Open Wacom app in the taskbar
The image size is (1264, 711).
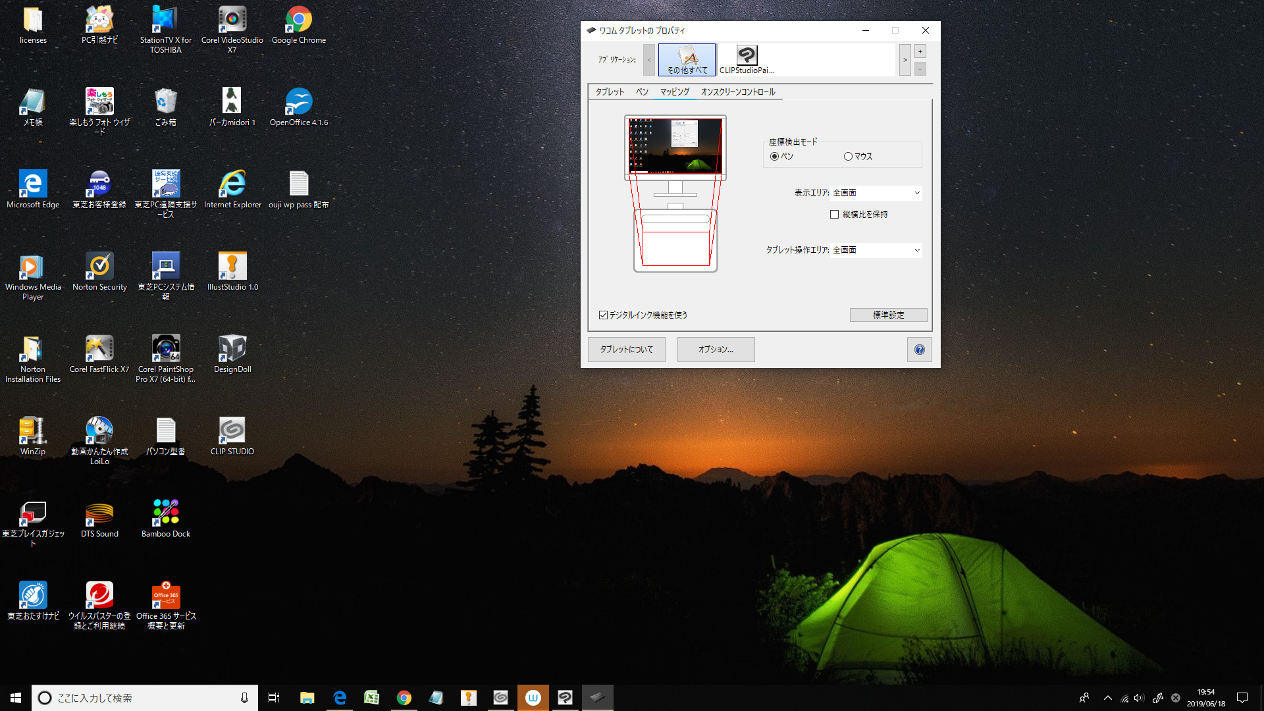tap(533, 698)
